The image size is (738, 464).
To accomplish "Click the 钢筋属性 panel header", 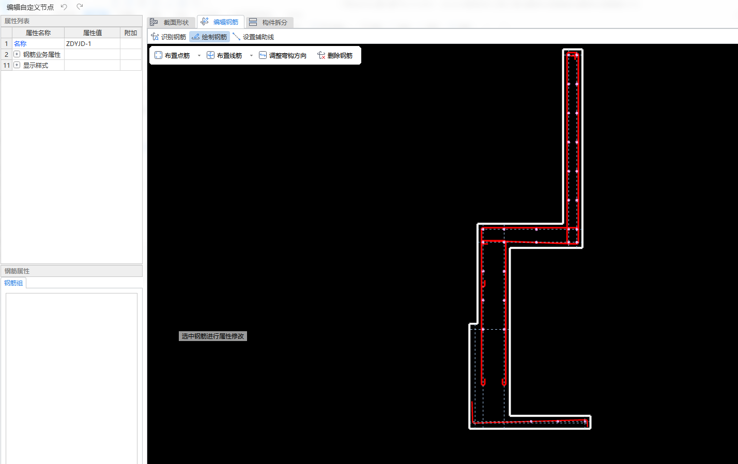I will coord(71,271).
